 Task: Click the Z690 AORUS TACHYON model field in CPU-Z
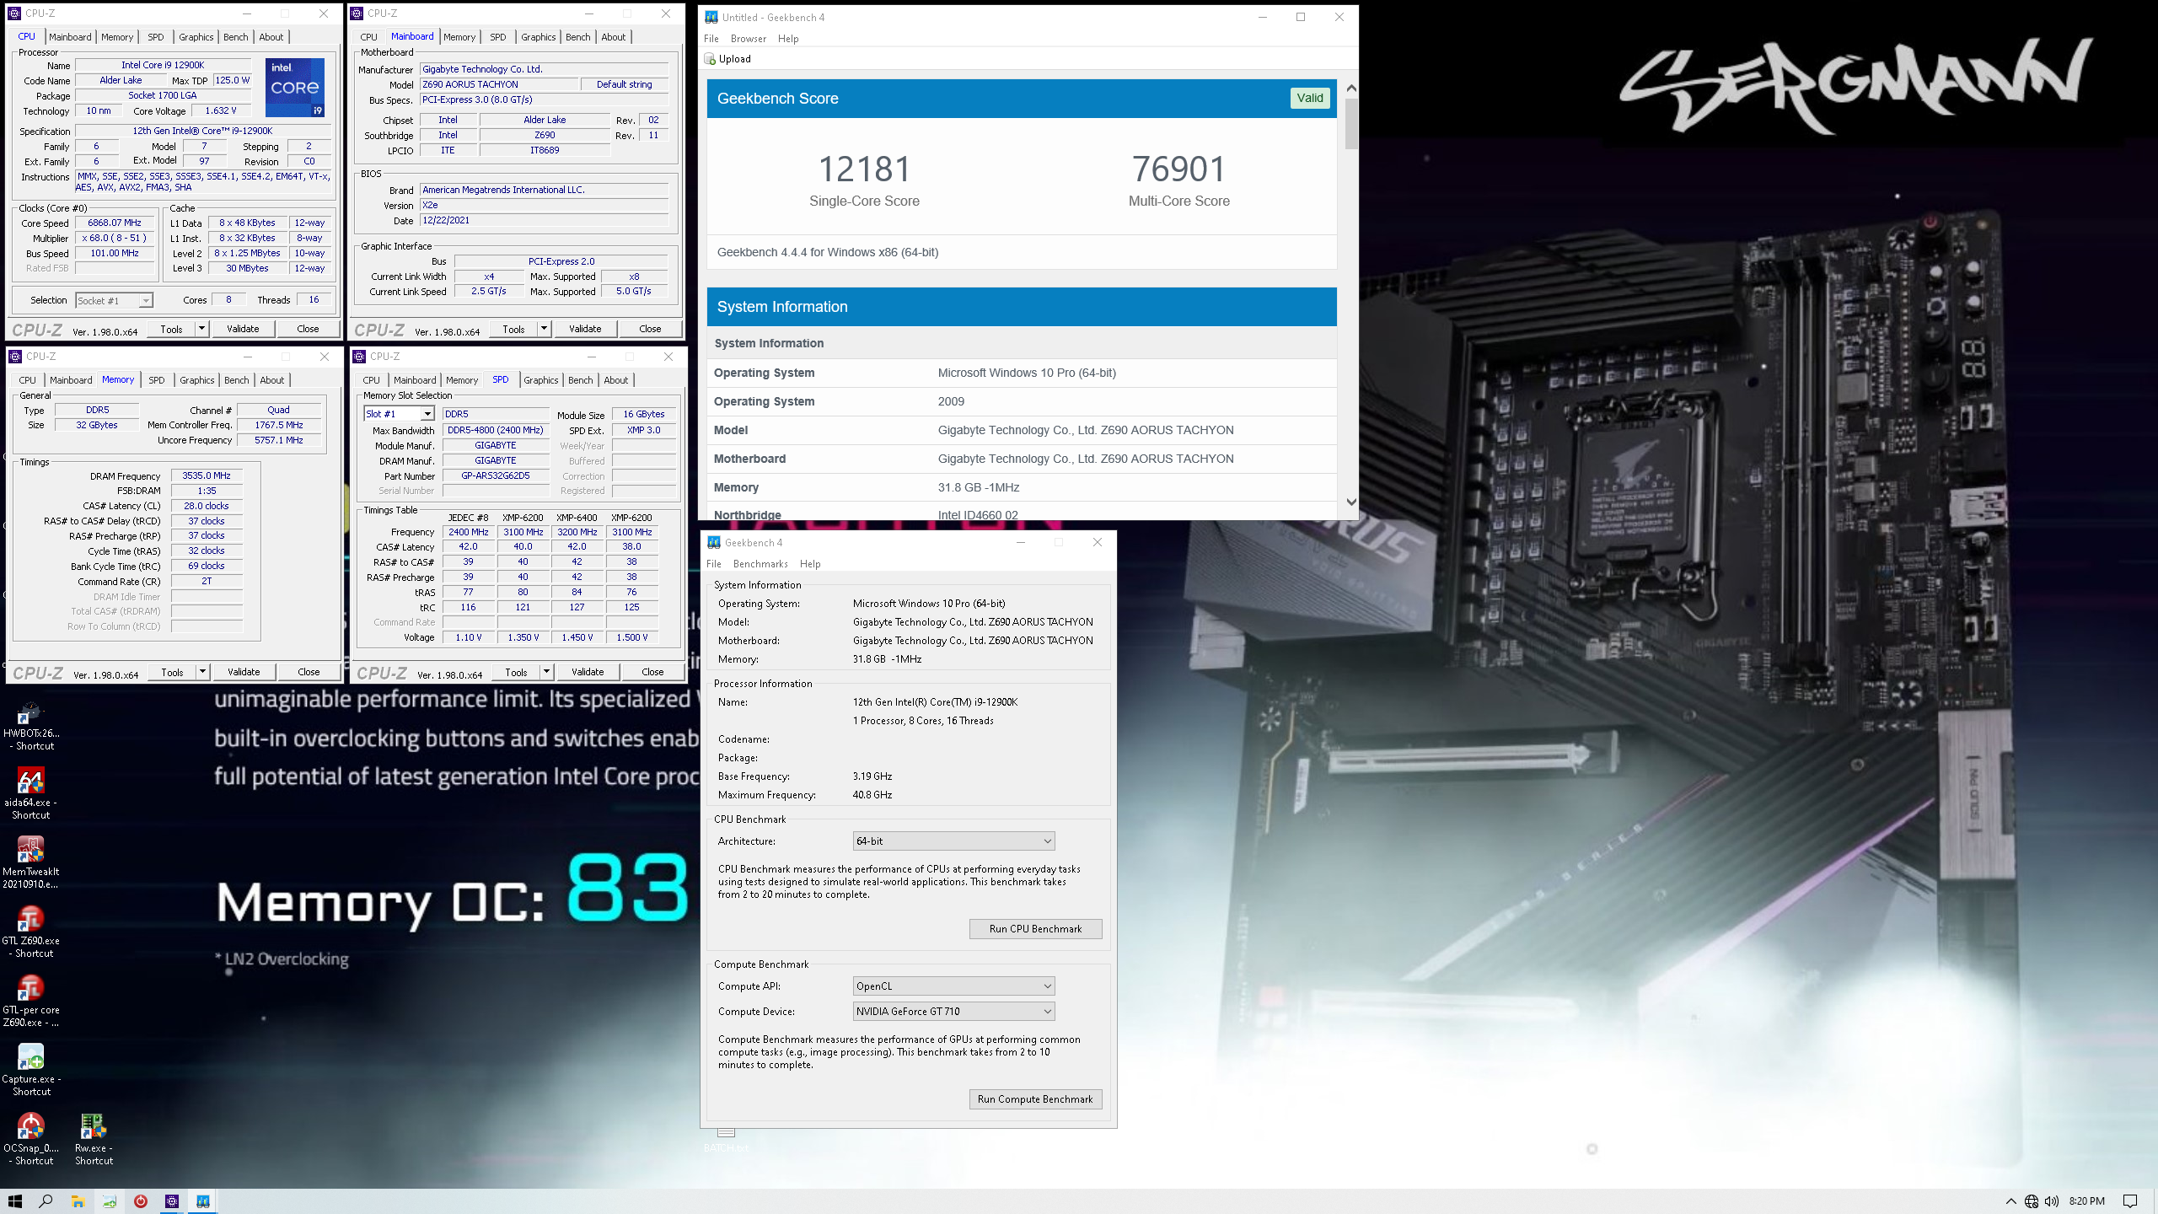point(500,85)
